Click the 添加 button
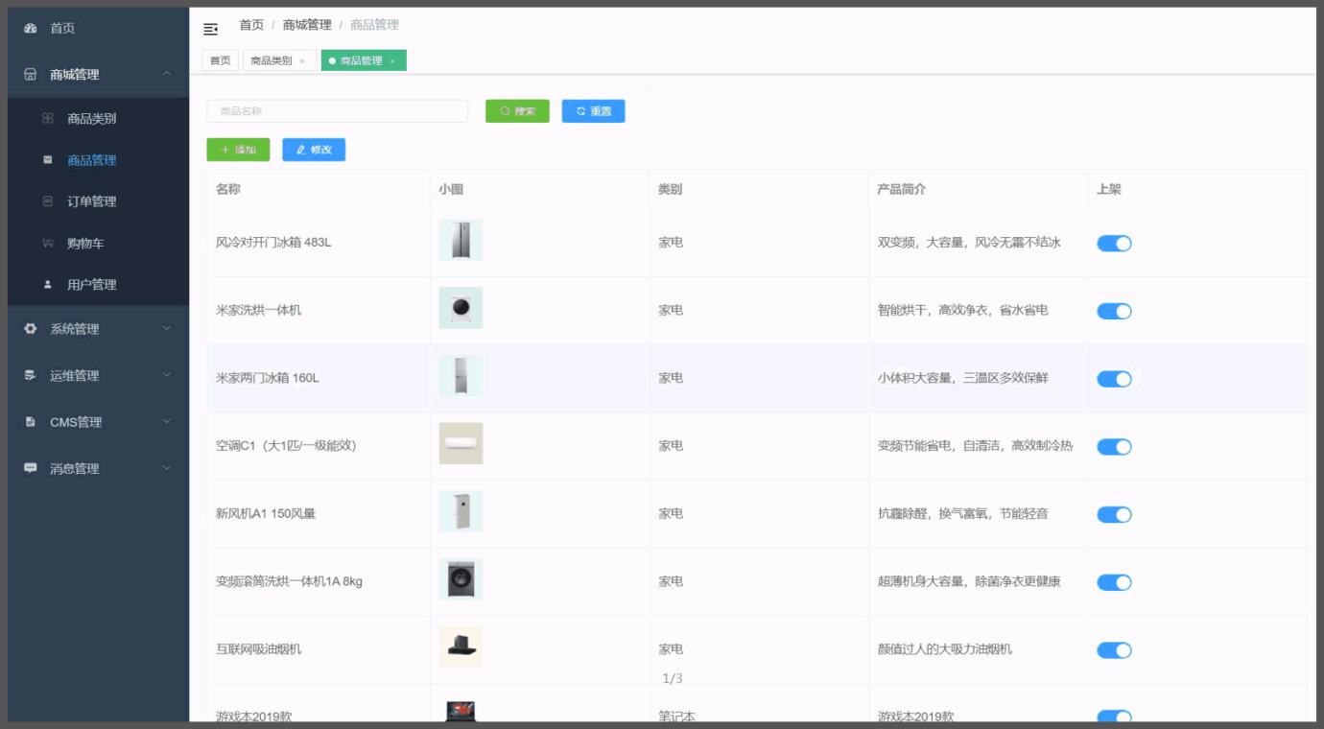The width and height of the screenshot is (1324, 729). (238, 150)
